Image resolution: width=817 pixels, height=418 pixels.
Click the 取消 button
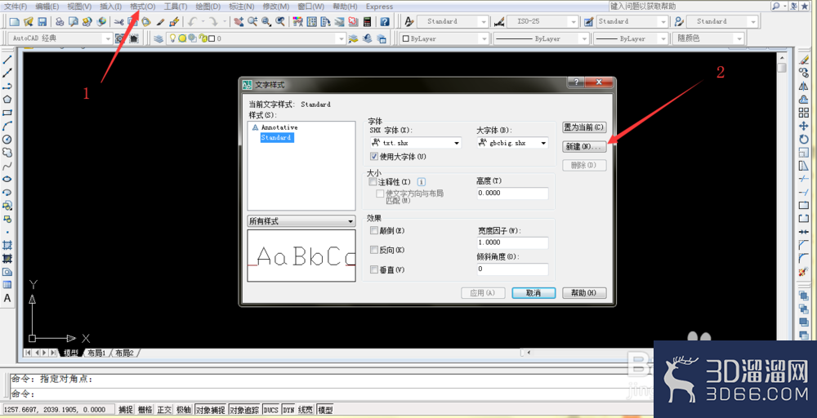point(534,293)
